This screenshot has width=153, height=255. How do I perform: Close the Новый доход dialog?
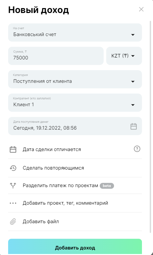click(x=141, y=9)
